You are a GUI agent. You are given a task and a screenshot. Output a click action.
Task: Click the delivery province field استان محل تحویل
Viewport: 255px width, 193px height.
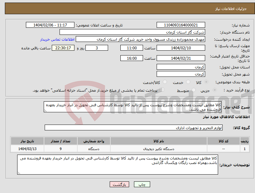[181, 67]
